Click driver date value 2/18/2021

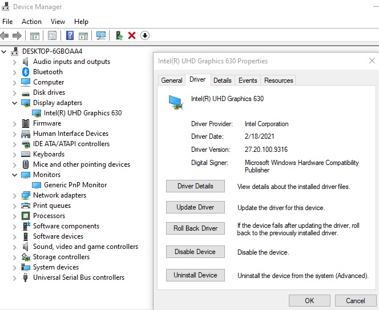pyautogui.click(x=259, y=136)
